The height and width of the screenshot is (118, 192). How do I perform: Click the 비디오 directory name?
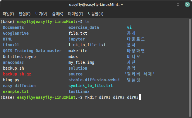pos(133,57)
